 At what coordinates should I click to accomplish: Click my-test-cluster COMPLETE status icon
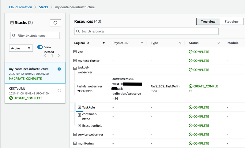(x=190, y=61)
